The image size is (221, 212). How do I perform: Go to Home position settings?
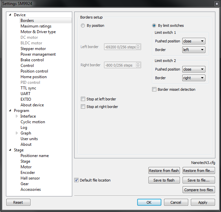coord(33,77)
